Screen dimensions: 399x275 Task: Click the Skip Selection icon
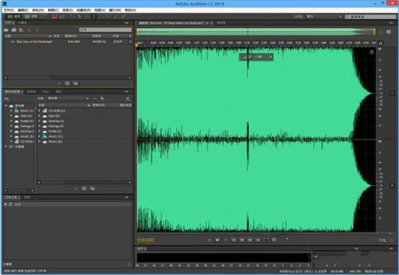coord(287,239)
